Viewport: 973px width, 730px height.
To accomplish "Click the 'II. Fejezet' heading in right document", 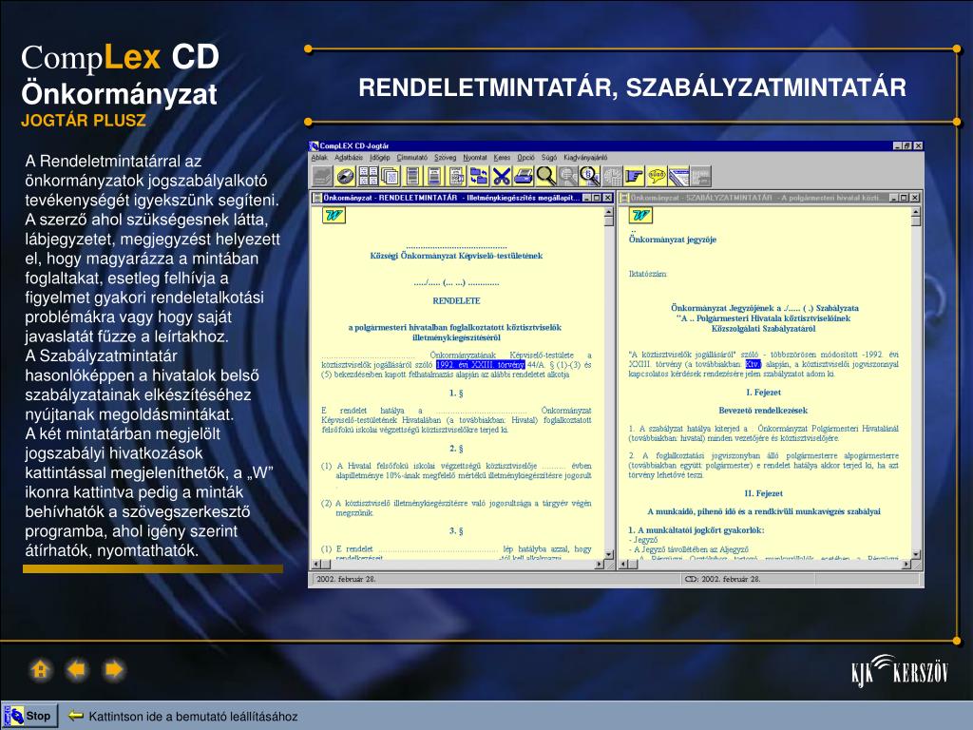I will click(x=763, y=493).
